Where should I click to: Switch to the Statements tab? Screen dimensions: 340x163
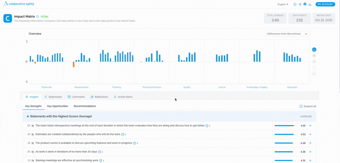53,97
